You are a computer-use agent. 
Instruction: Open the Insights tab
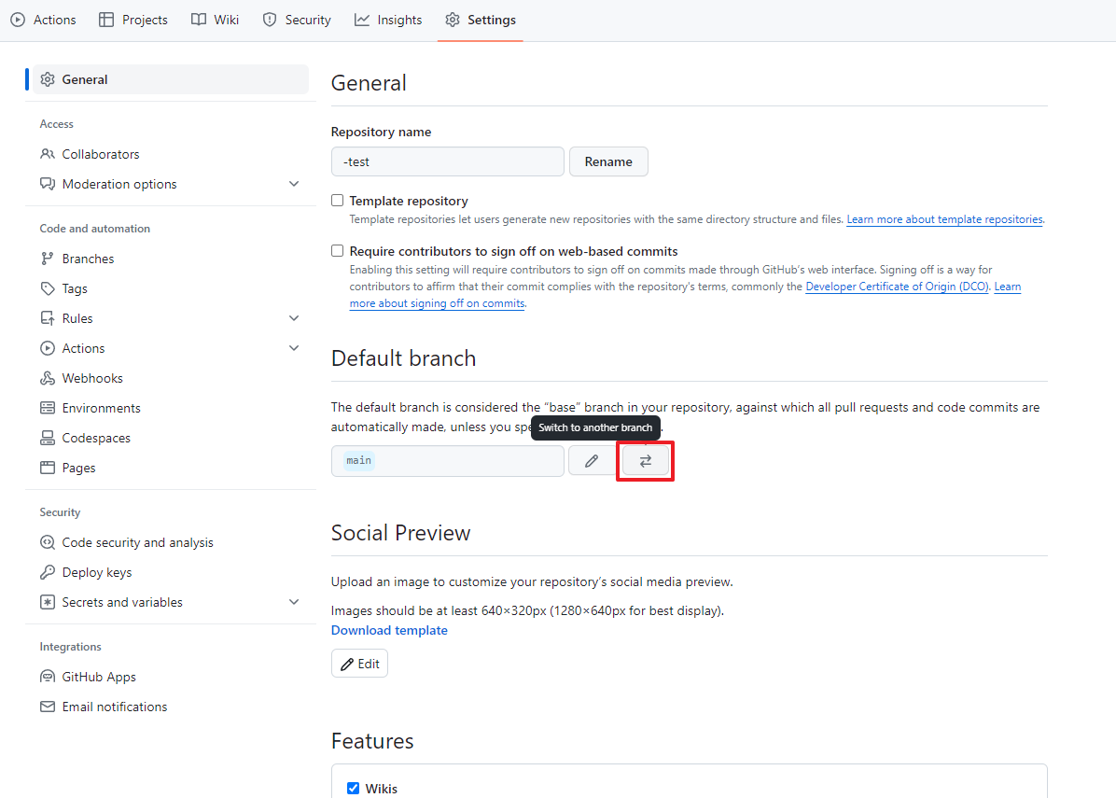388,20
